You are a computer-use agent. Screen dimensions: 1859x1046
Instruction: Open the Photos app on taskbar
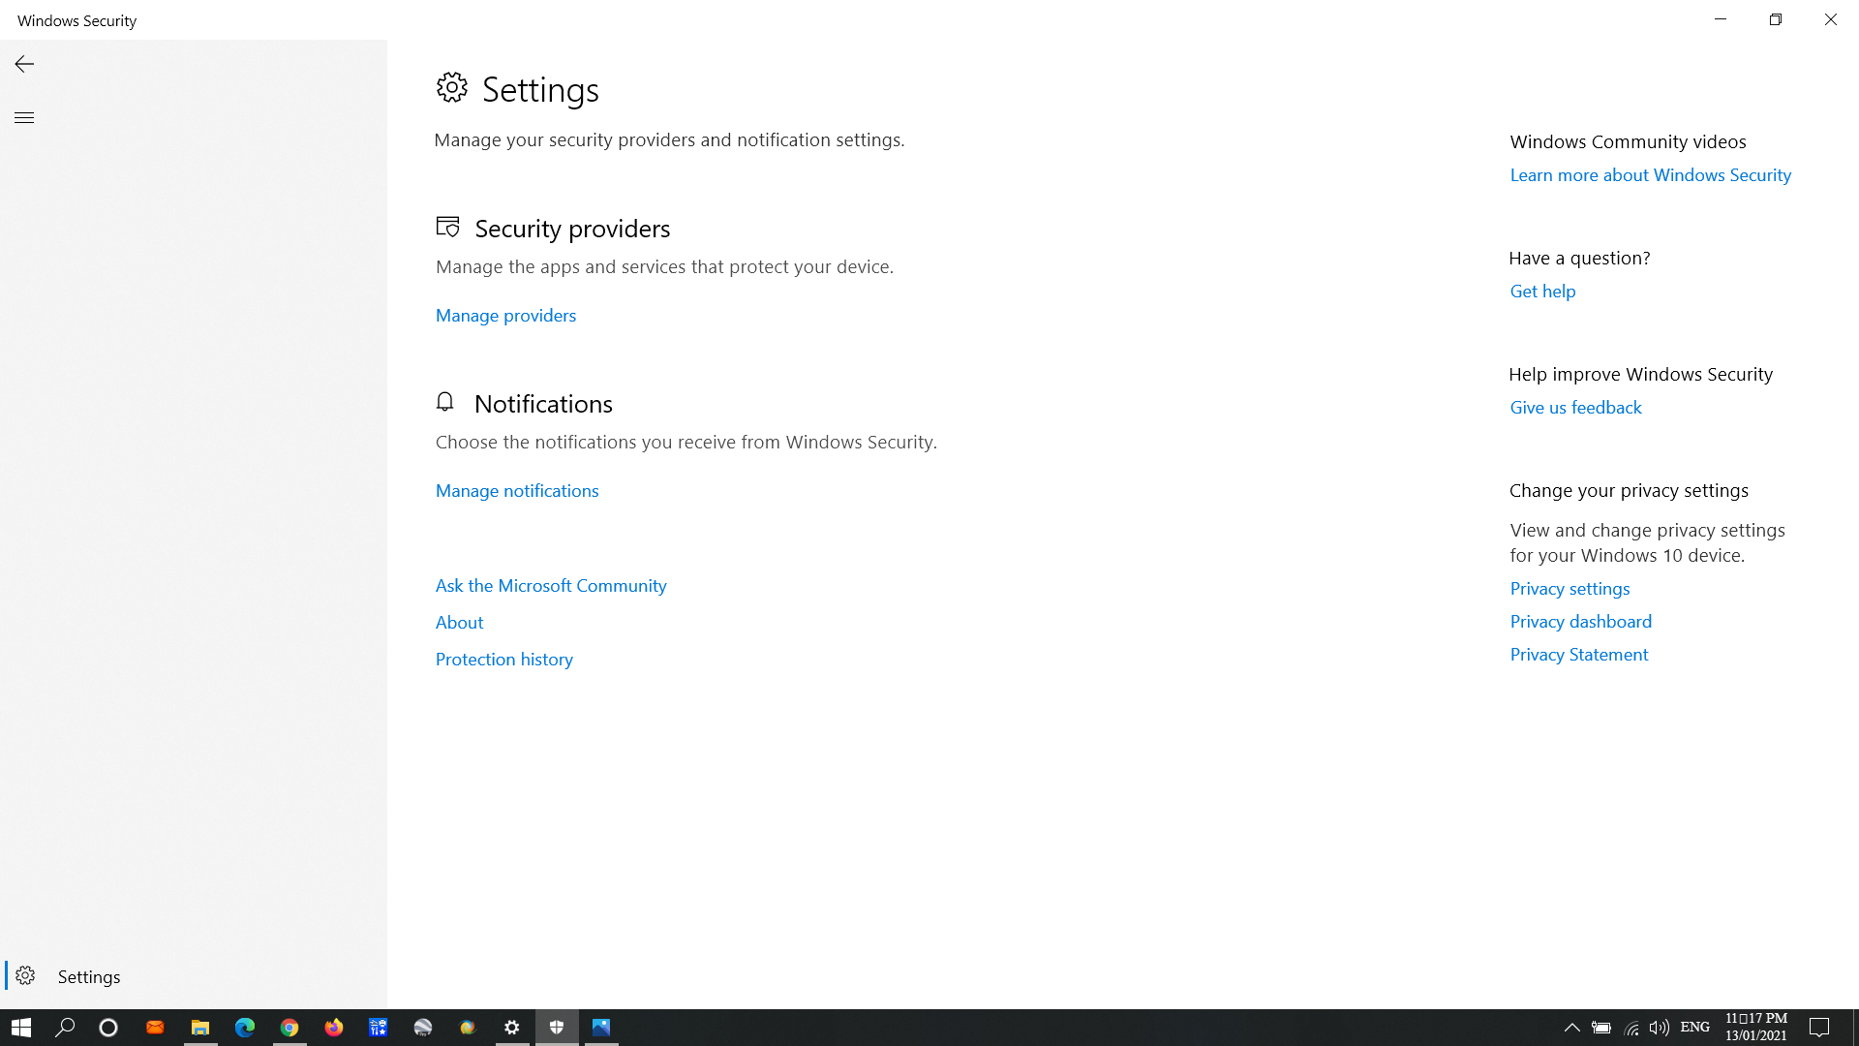click(601, 1028)
